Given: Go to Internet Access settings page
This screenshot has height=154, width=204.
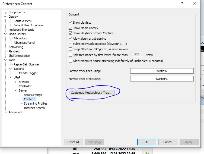Looking at the screenshot, I should click(34, 108).
